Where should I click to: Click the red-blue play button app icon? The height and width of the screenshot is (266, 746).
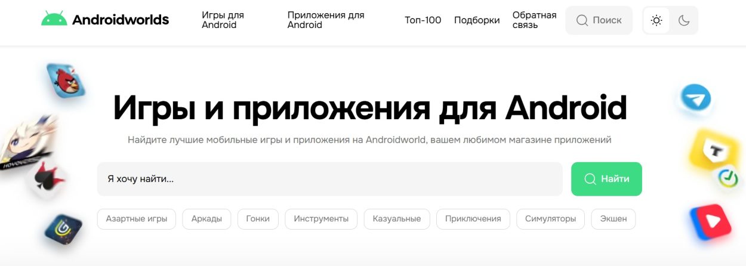tap(710, 223)
